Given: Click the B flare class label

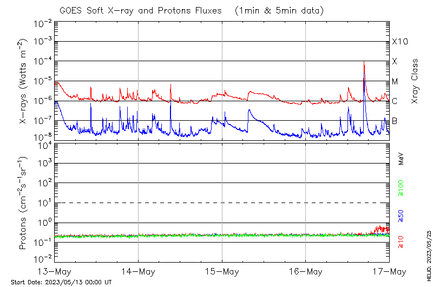Looking at the screenshot, I should [x=395, y=121].
